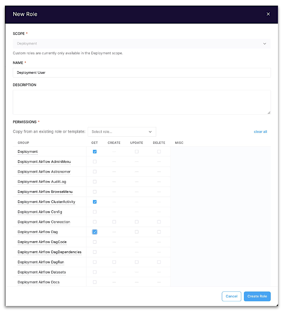Open the Scope dropdown chevron
This screenshot has width=284, height=315.
[265, 44]
